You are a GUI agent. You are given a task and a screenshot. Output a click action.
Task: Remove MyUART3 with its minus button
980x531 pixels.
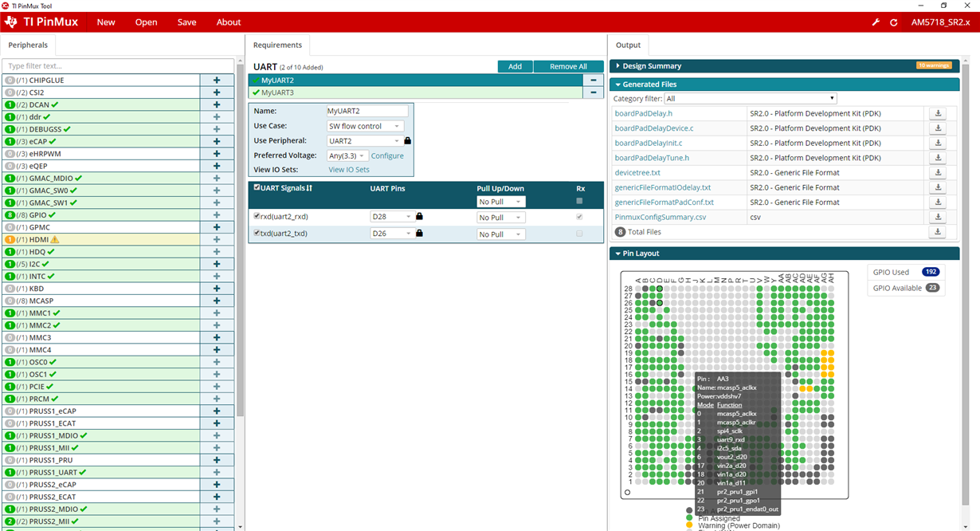[x=593, y=92]
